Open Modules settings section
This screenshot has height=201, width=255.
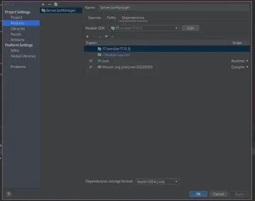click(21, 23)
